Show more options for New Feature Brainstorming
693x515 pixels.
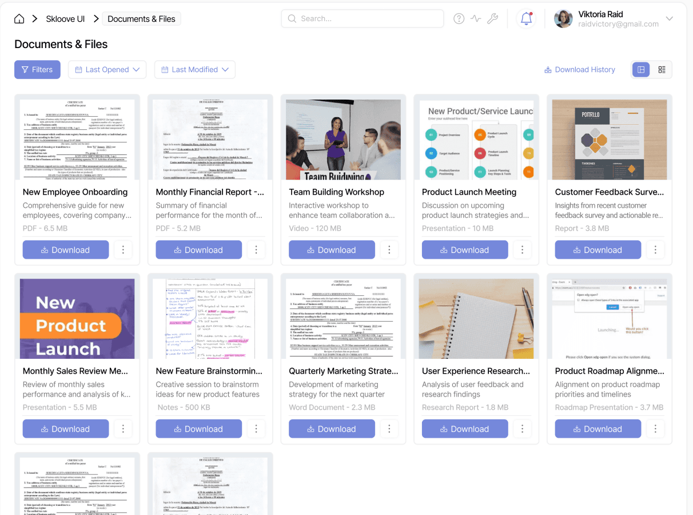[x=256, y=429]
